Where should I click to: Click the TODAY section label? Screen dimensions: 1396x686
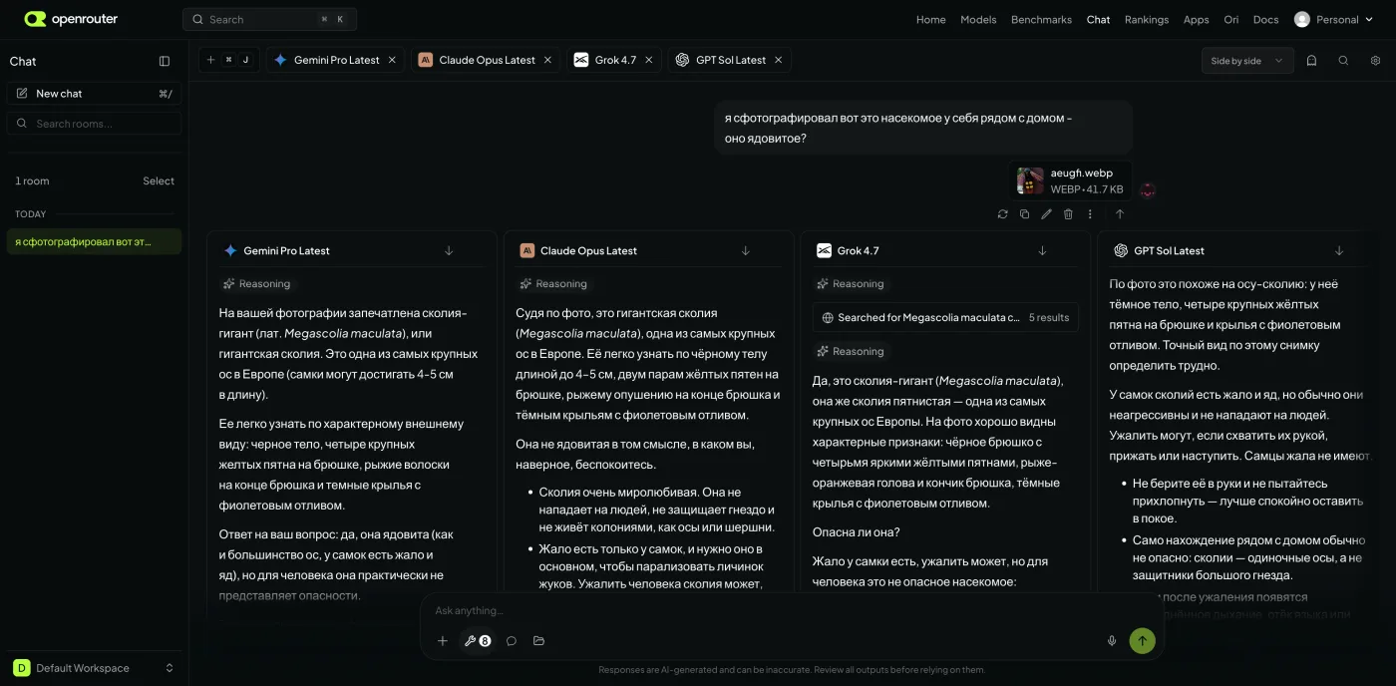click(31, 214)
